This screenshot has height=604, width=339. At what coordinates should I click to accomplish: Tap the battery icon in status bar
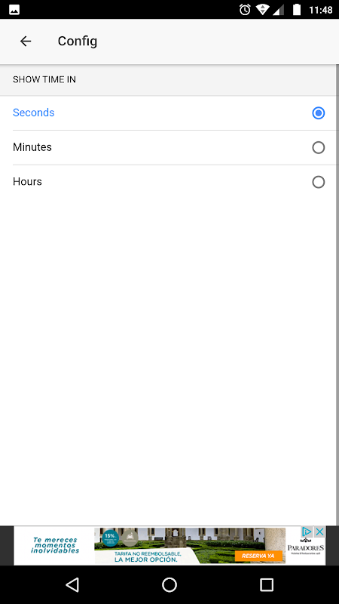[296, 10]
